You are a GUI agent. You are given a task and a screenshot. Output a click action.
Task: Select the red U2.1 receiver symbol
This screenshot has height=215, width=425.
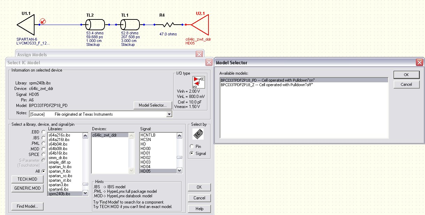200,25
